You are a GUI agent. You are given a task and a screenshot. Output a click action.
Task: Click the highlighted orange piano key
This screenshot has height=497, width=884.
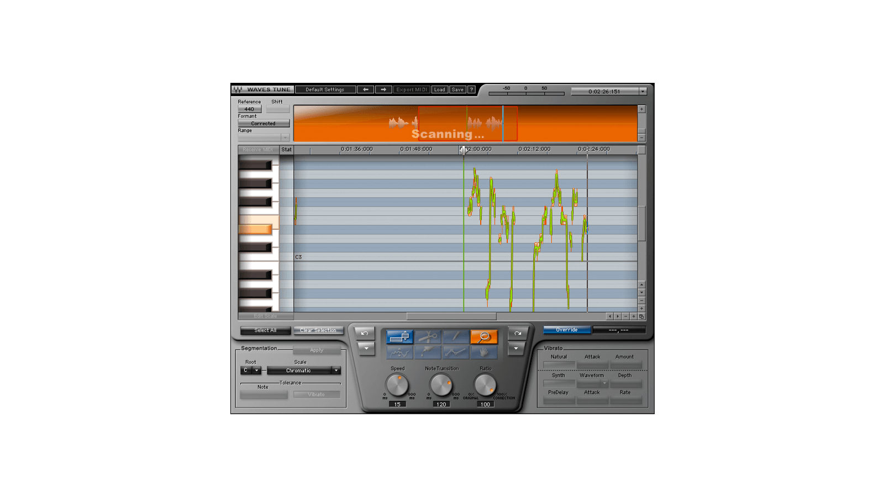point(255,229)
